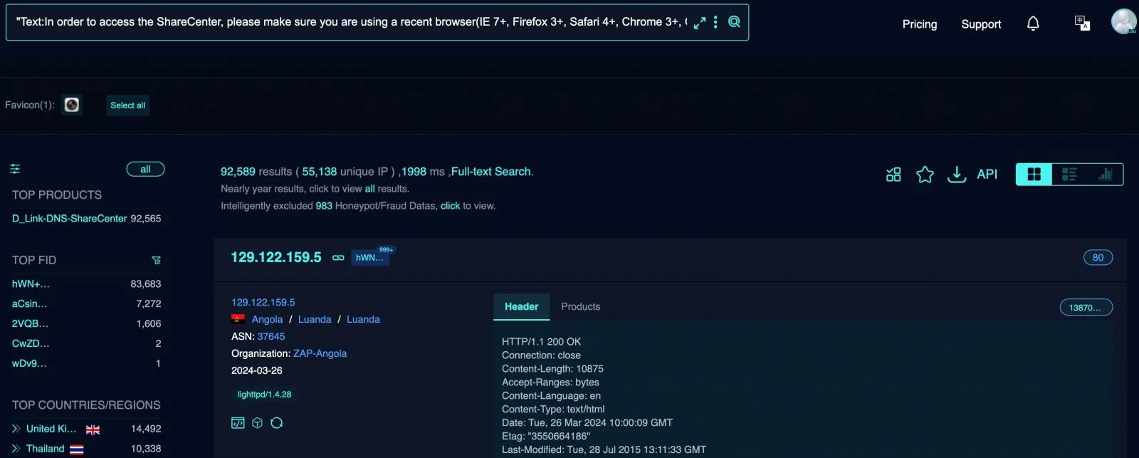Open the language translate icon
The image size is (1139, 458).
pos(1082,24)
